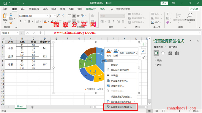Click Chart Styles paintbrush button
The image size is (202, 113).
pos(143,51)
